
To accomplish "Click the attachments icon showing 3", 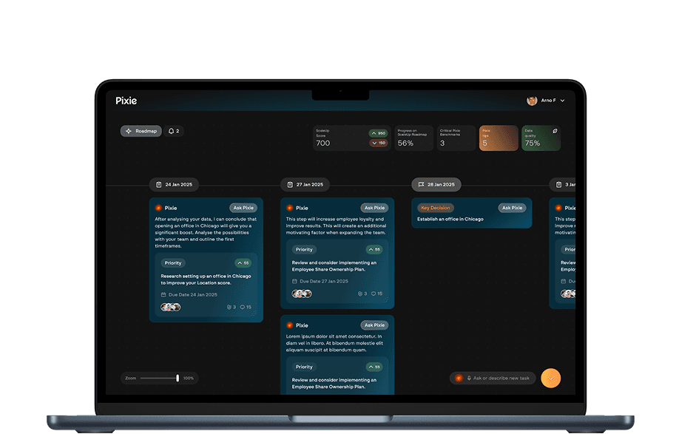I will coord(230,307).
